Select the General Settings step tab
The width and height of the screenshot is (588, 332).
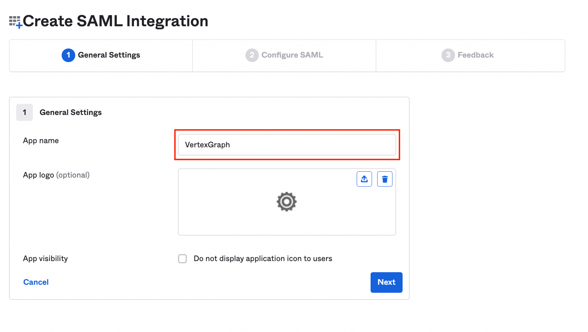point(101,55)
